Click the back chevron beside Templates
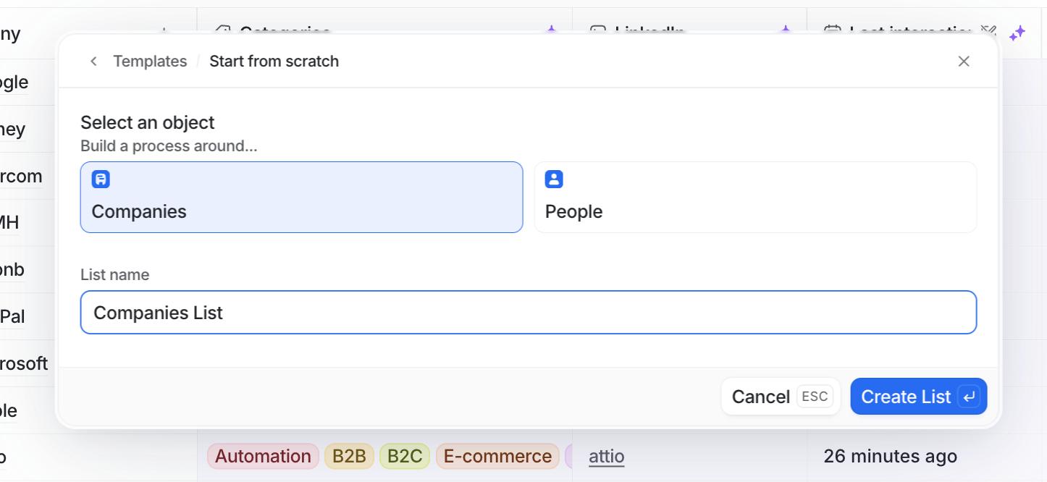The image size is (1047, 482). (93, 62)
